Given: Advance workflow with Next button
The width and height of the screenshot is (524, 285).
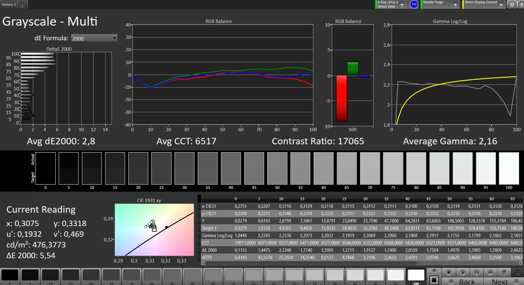Looking at the screenshot, I should pyautogui.click(x=503, y=281).
